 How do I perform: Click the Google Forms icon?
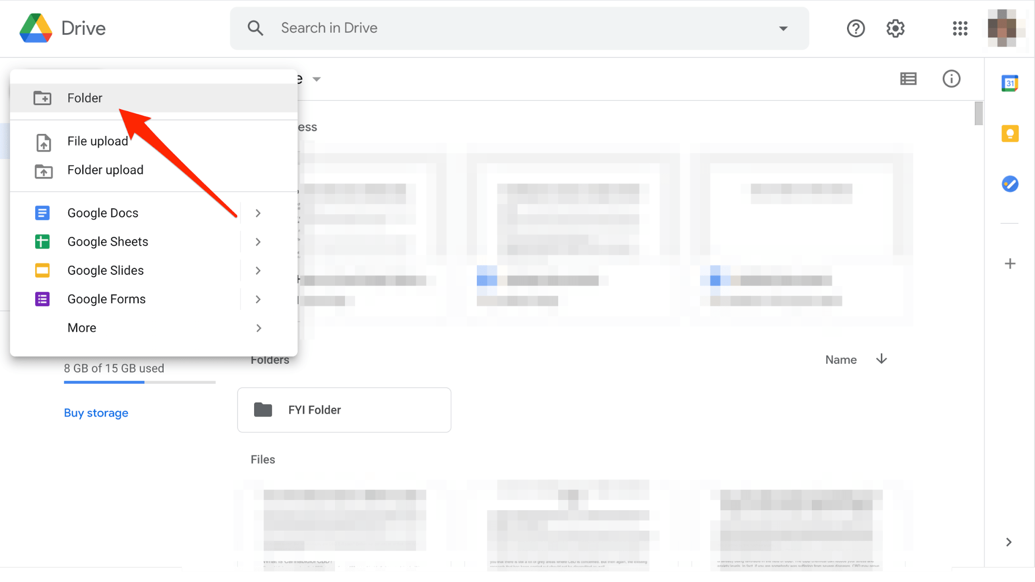tap(42, 299)
